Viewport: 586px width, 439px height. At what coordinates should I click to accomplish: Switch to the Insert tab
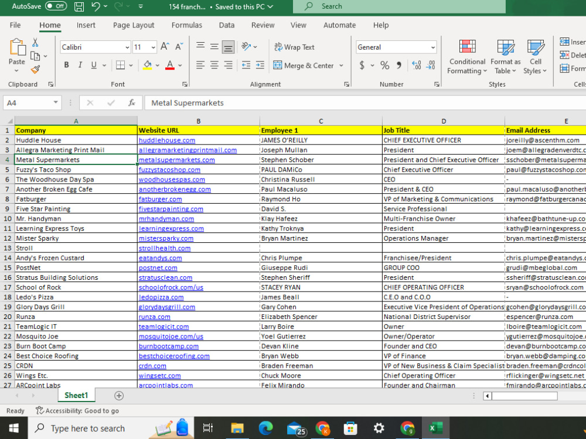[86, 25]
